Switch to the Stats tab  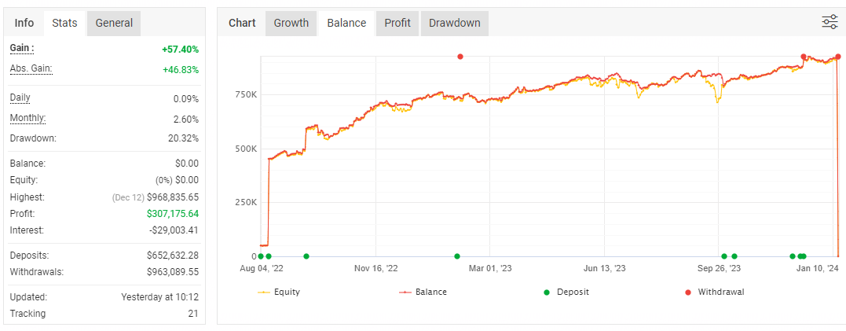pos(64,24)
